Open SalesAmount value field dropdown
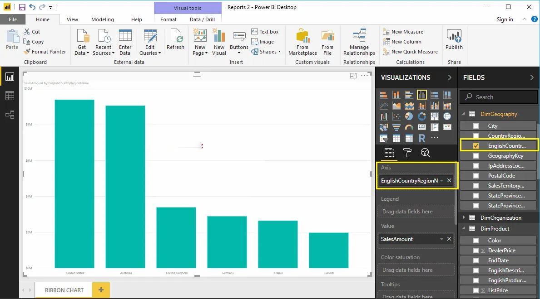 point(441,239)
